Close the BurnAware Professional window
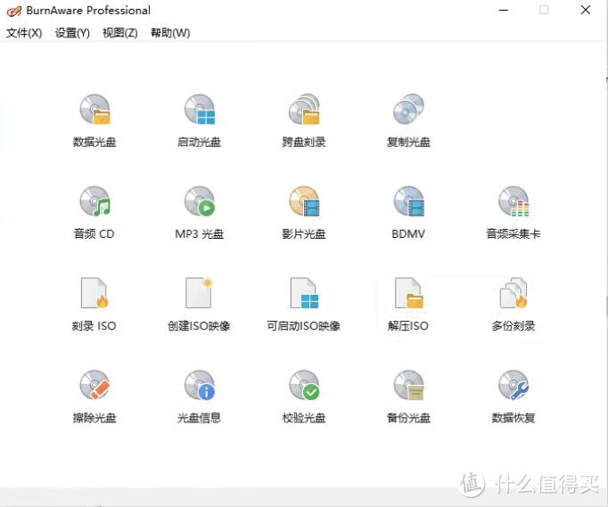 click(x=586, y=10)
